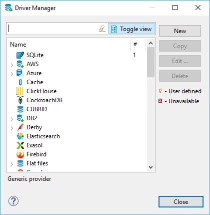The height and width of the screenshot is (215, 210).
Task: Click the Firebird flame icon
Action: (20, 154)
